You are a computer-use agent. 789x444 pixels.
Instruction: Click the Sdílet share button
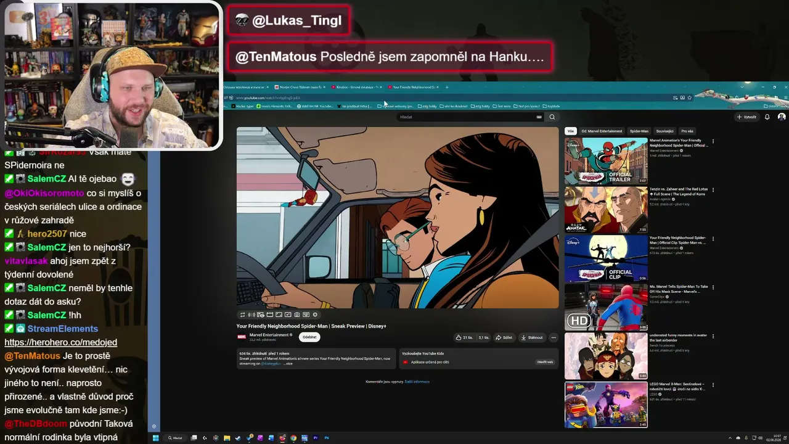(504, 337)
